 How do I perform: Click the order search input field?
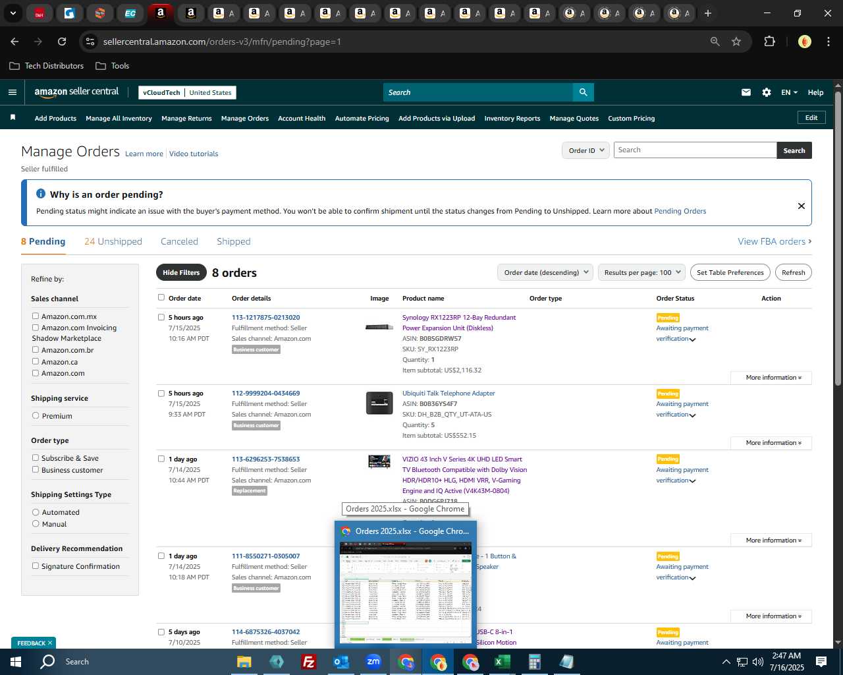coord(695,150)
